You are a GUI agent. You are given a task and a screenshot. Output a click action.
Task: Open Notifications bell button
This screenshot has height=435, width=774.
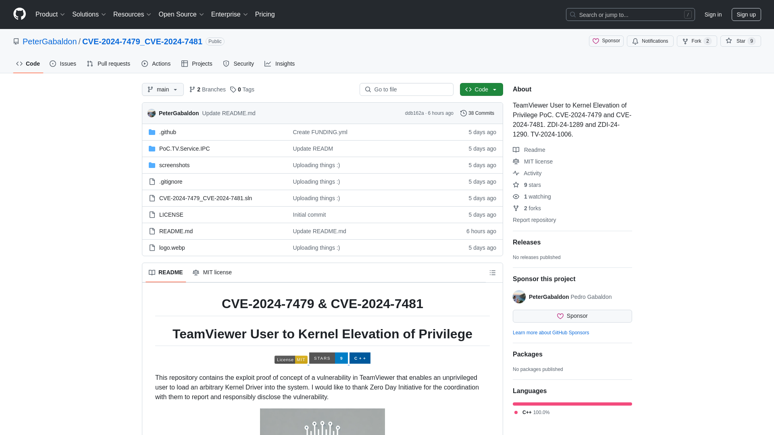point(650,41)
